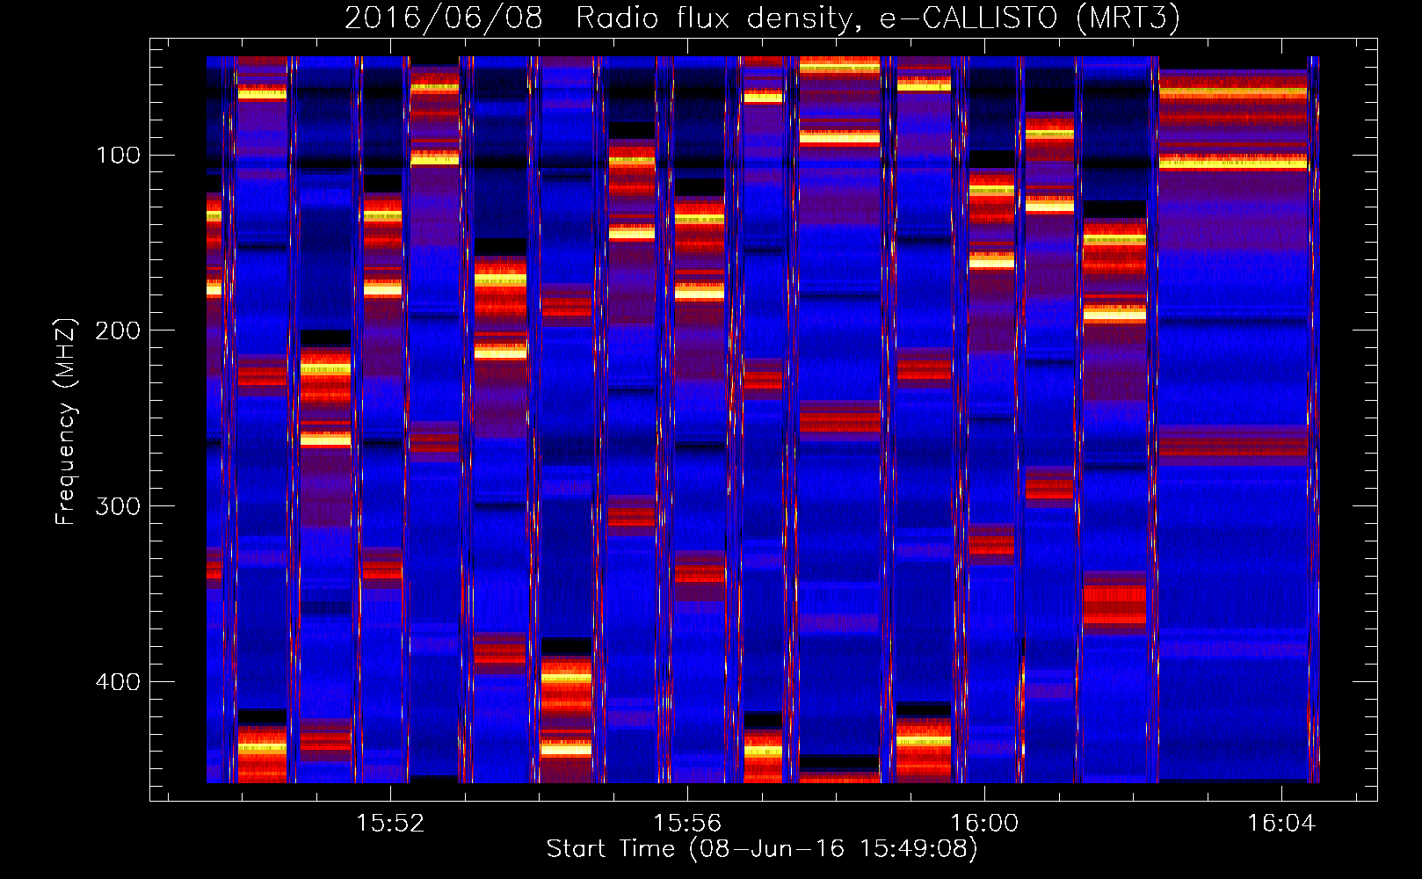Click the plot title '2016/06/08 Radio flux density, e-CALLISTO (MRT3)'
The width and height of the screenshot is (1422, 879).
[x=762, y=18]
